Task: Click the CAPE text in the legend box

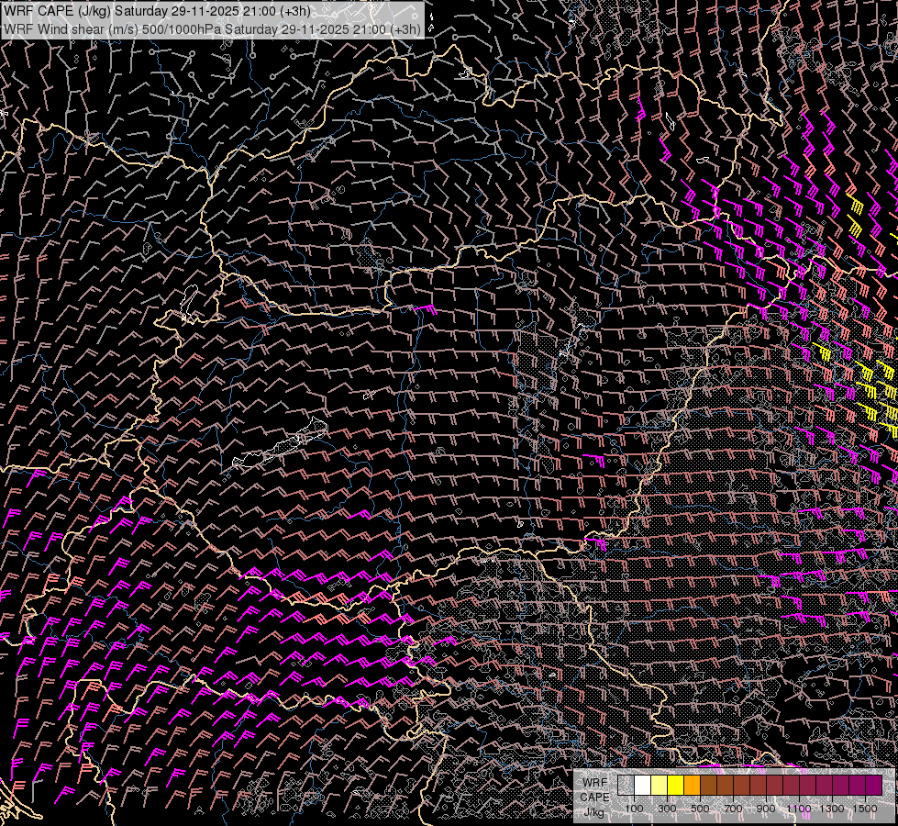Action: tap(594, 797)
